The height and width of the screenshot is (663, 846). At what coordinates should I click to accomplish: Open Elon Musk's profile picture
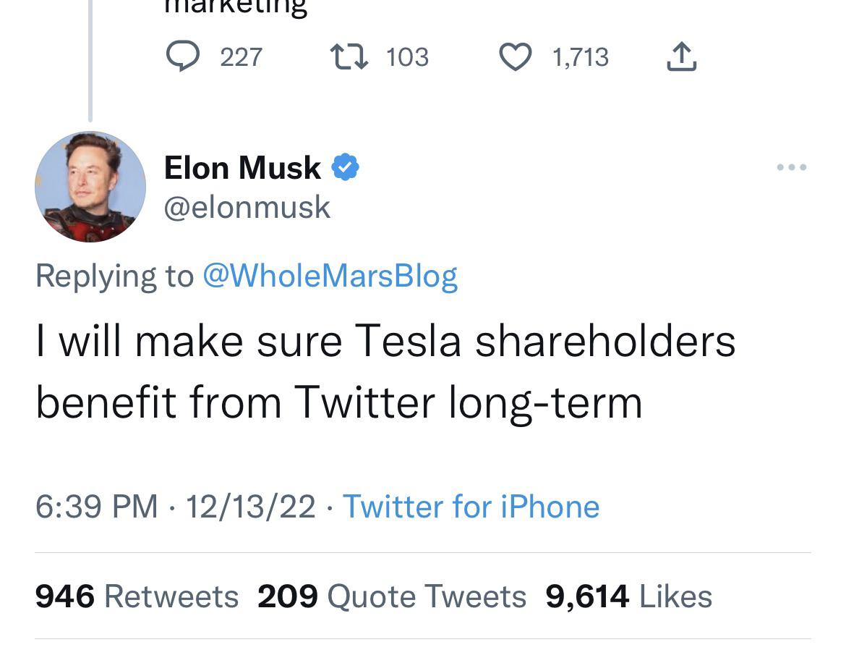[x=90, y=187]
